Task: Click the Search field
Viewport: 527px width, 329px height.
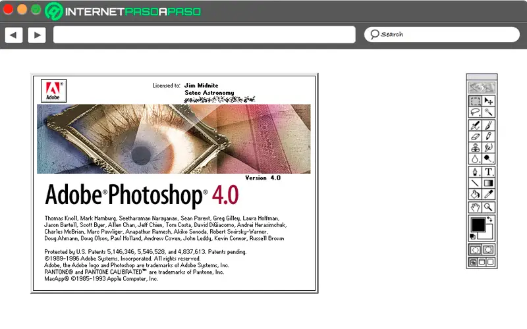Action: click(x=441, y=34)
